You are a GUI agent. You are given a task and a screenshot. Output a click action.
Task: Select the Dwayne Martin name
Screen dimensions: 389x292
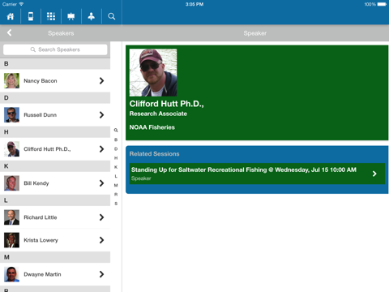42,274
